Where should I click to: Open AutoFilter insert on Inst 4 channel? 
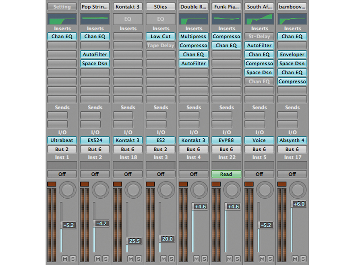[194, 64]
